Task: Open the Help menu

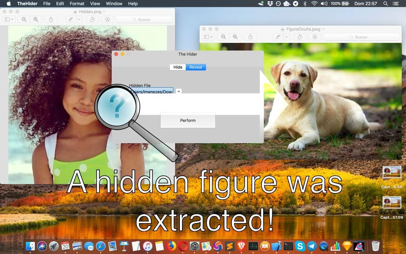Action: click(133, 3)
